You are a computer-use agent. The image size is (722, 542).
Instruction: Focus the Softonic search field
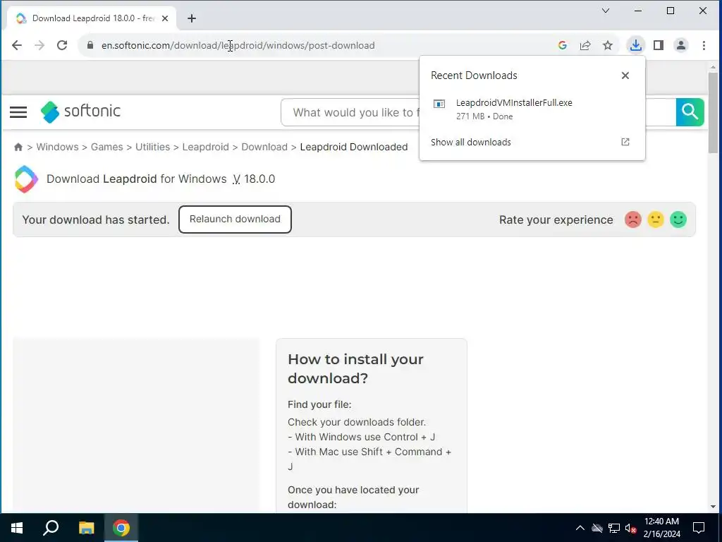click(x=351, y=112)
